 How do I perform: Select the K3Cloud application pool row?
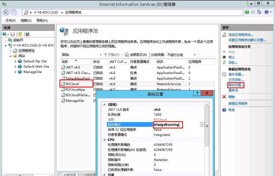coord(137,84)
